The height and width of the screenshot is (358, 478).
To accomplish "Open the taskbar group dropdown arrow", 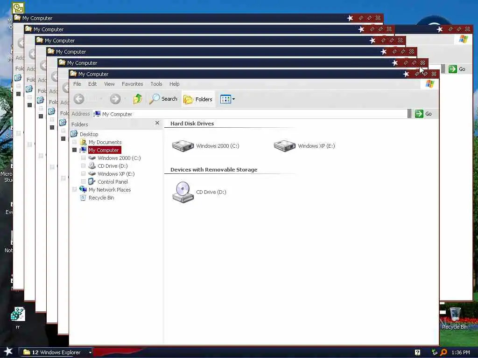I will [x=90, y=352].
